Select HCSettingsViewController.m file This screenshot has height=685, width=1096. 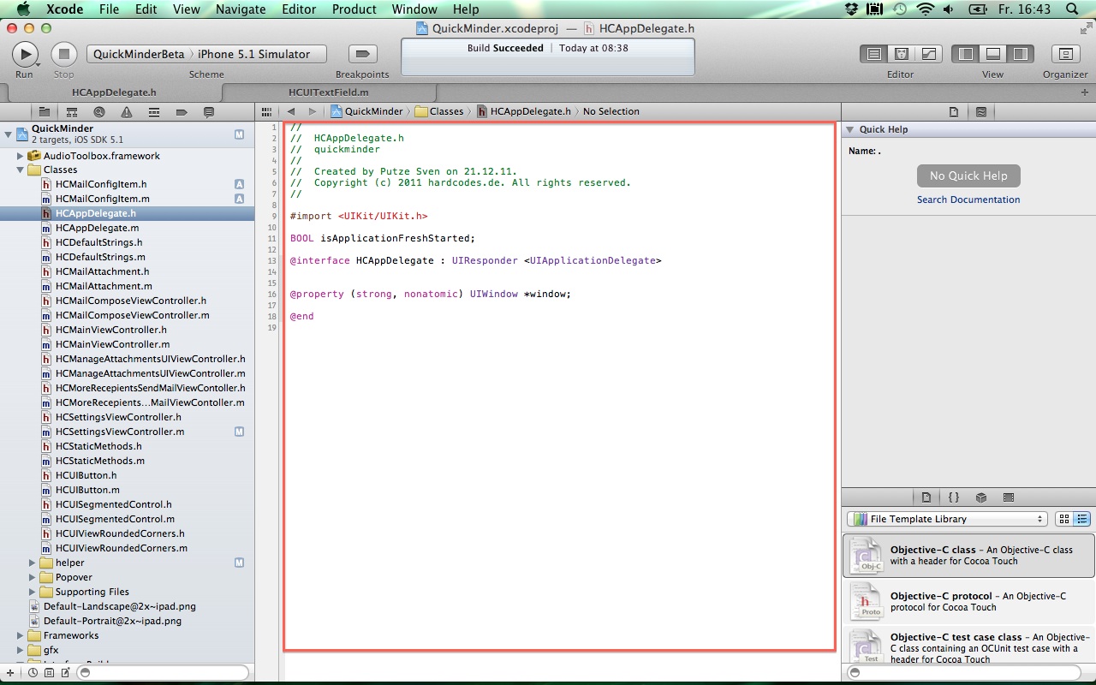(120, 432)
